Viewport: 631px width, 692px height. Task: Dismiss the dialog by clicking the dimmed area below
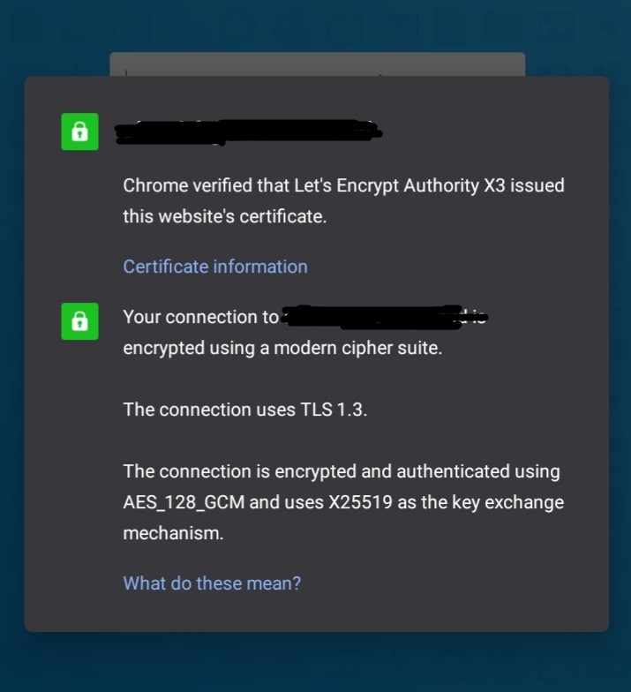316,662
